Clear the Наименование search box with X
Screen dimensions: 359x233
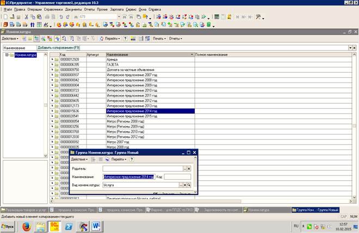click(x=354, y=48)
